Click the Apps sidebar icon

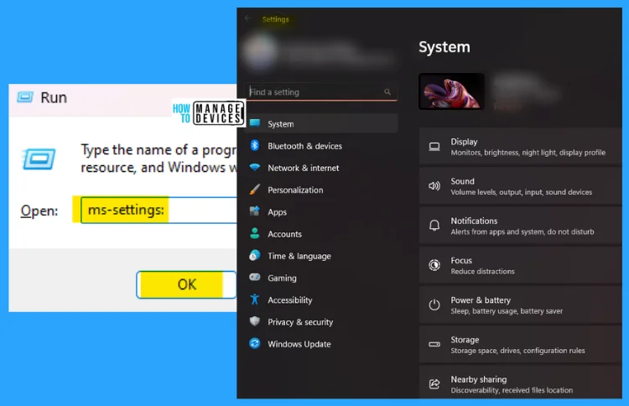(x=255, y=212)
